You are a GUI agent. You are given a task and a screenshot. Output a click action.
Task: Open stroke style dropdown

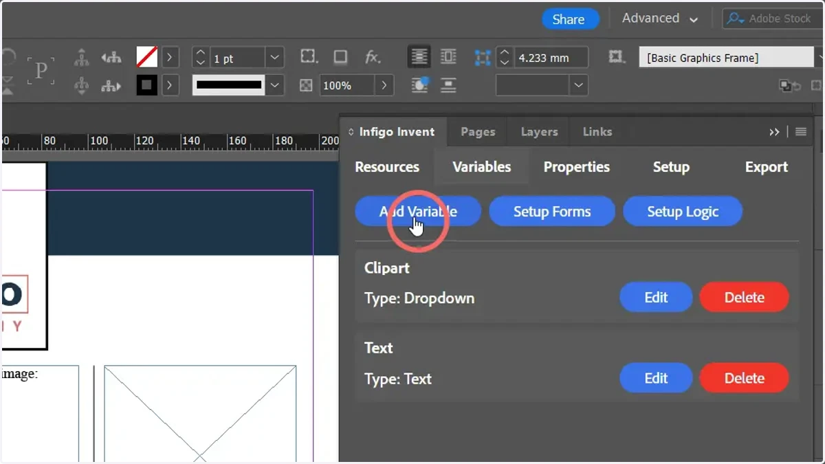click(x=275, y=86)
